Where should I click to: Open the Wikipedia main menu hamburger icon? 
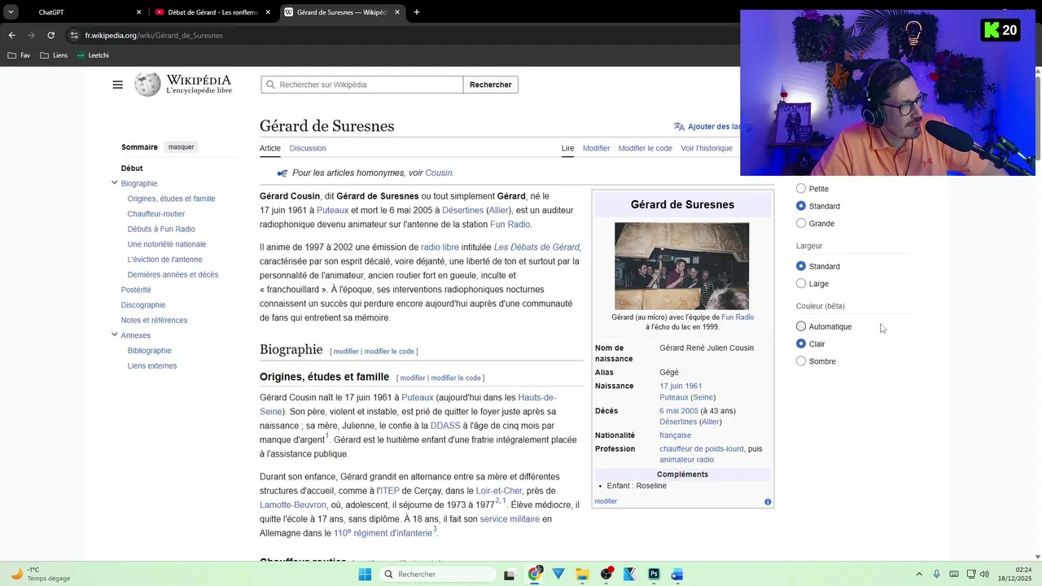click(x=117, y=85)
